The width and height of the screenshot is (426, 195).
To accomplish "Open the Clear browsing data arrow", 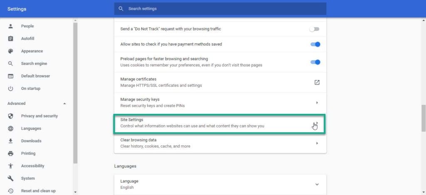I will [317, 143].
